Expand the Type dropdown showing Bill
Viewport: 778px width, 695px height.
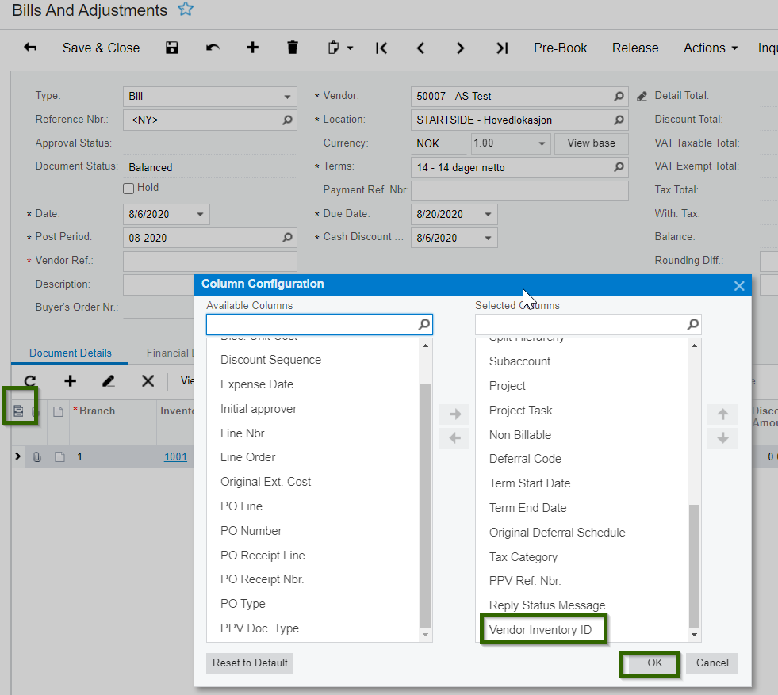(287, 97)
